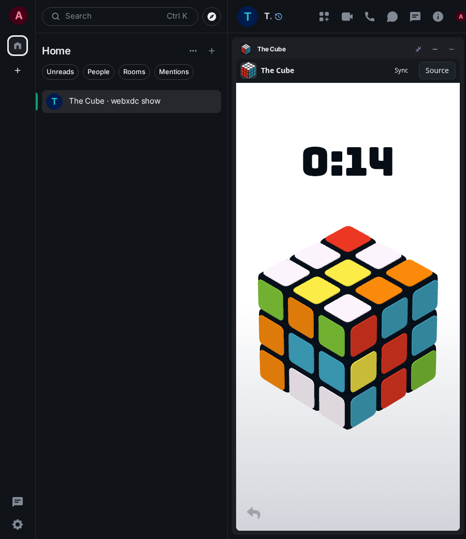
Task: Click The Cube app icon beside Sync
Action: coord(249,70)
